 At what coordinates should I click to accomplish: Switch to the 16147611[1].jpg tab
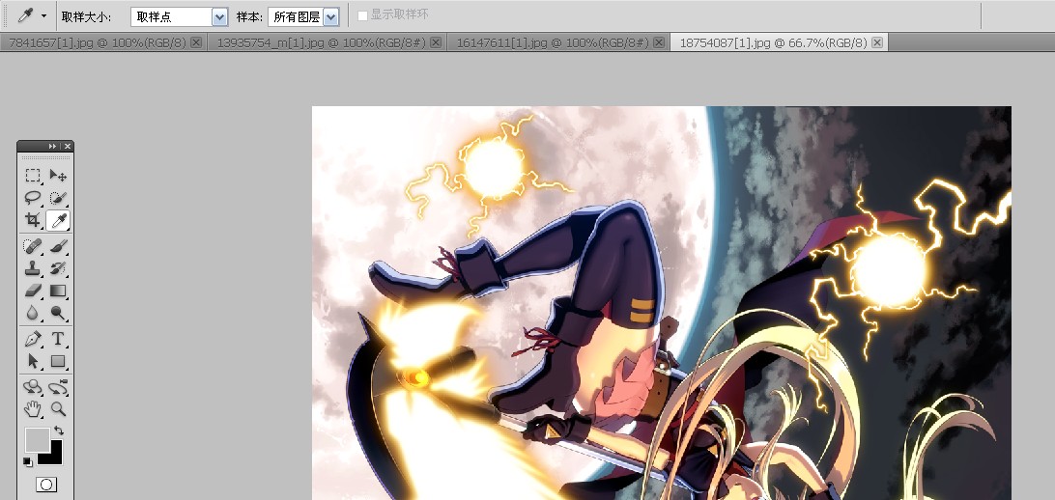click(x=553, y=42)
